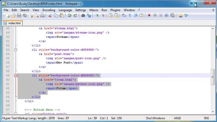
Task: Toggle word wrap toolbar icon
Action: coord(124,16)
